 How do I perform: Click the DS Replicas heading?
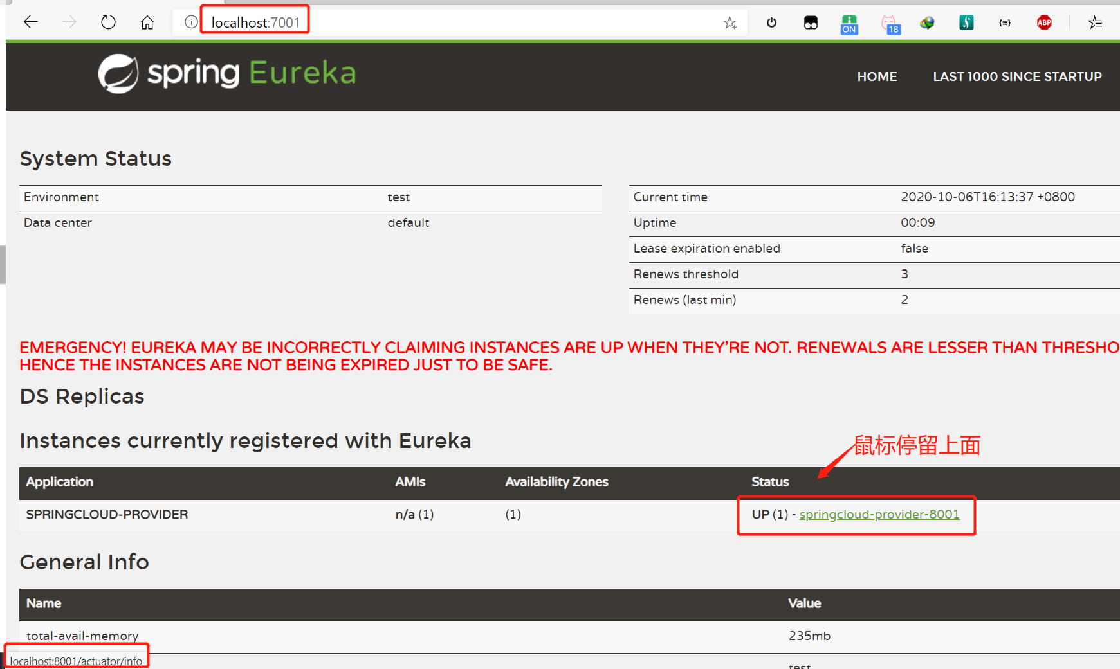[82, 397]
